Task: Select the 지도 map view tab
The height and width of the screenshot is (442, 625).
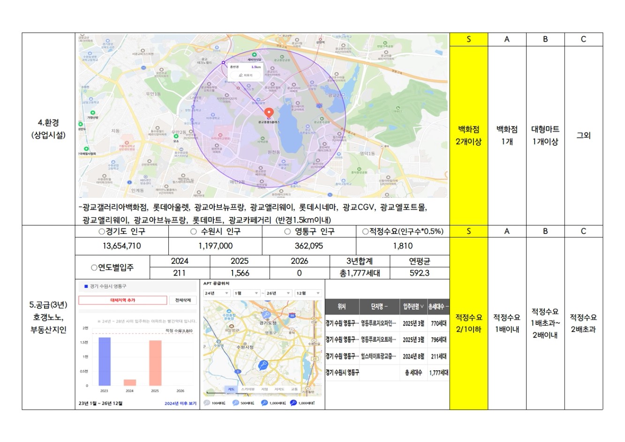Action: pos(231,390)
